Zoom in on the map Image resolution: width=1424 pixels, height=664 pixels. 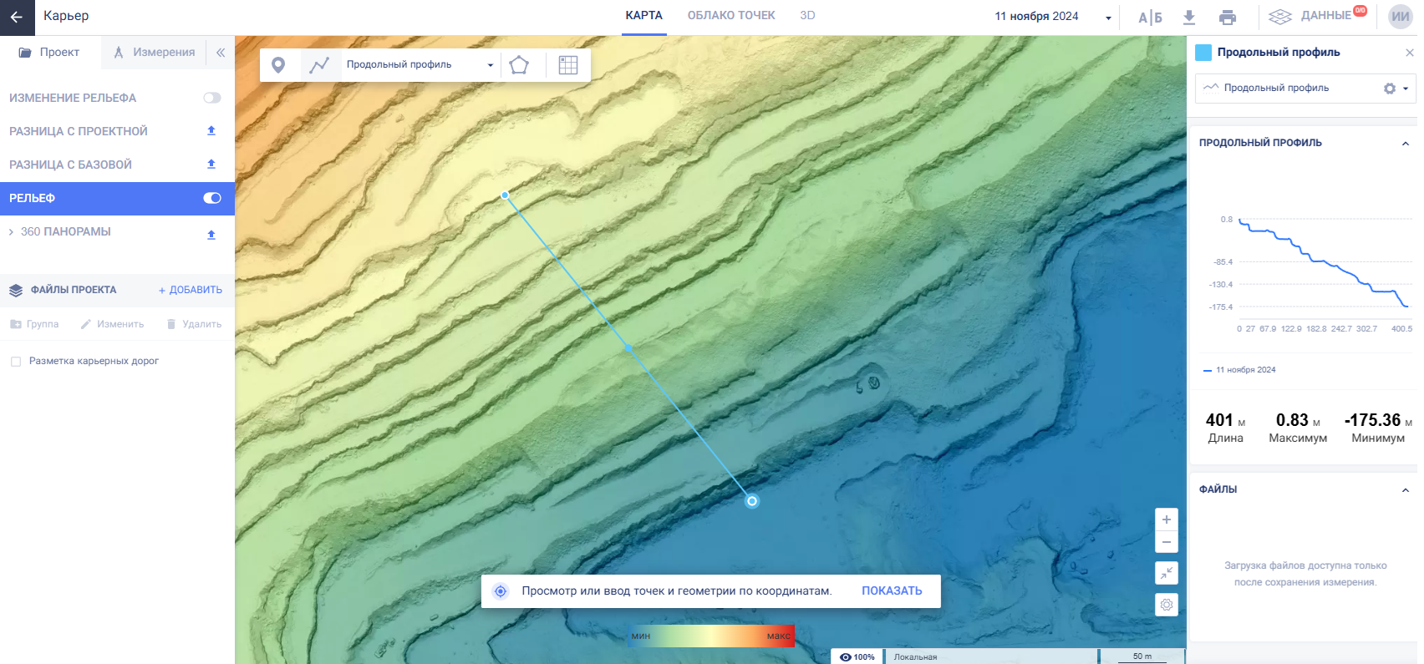point(1167,520)
